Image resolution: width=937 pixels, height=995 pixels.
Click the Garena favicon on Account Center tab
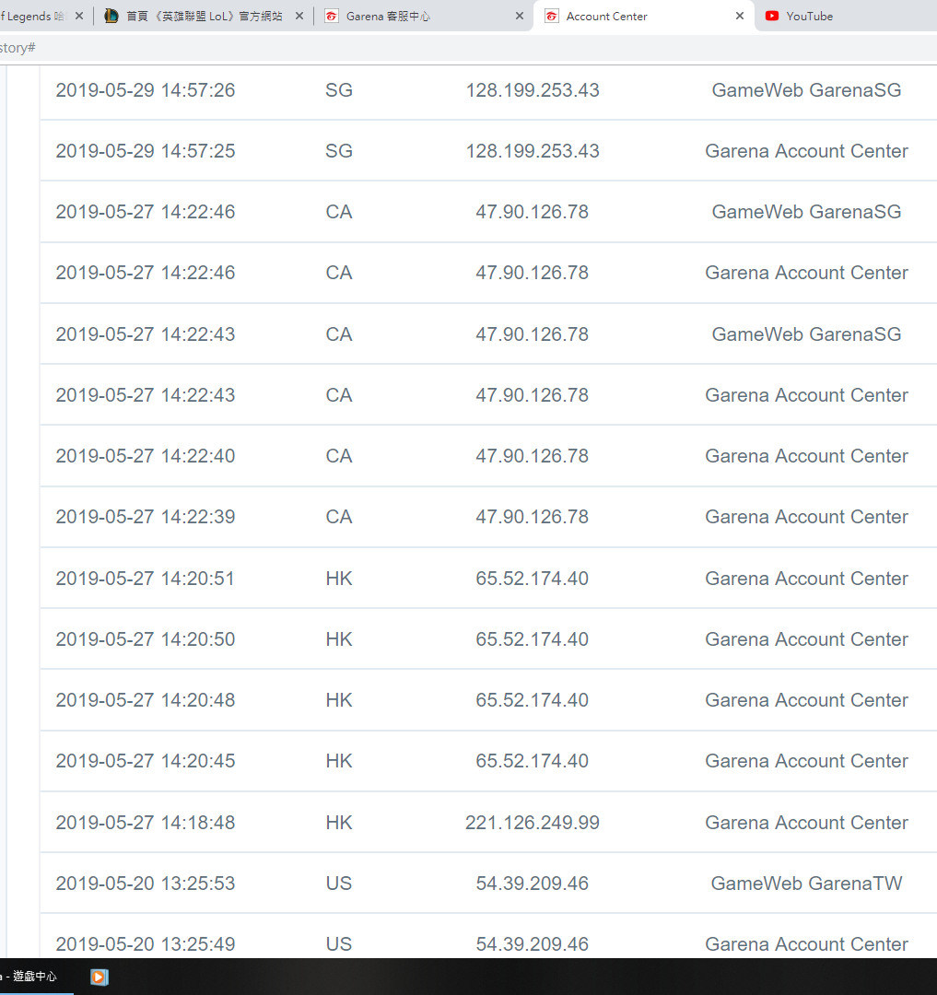point(552,16)
